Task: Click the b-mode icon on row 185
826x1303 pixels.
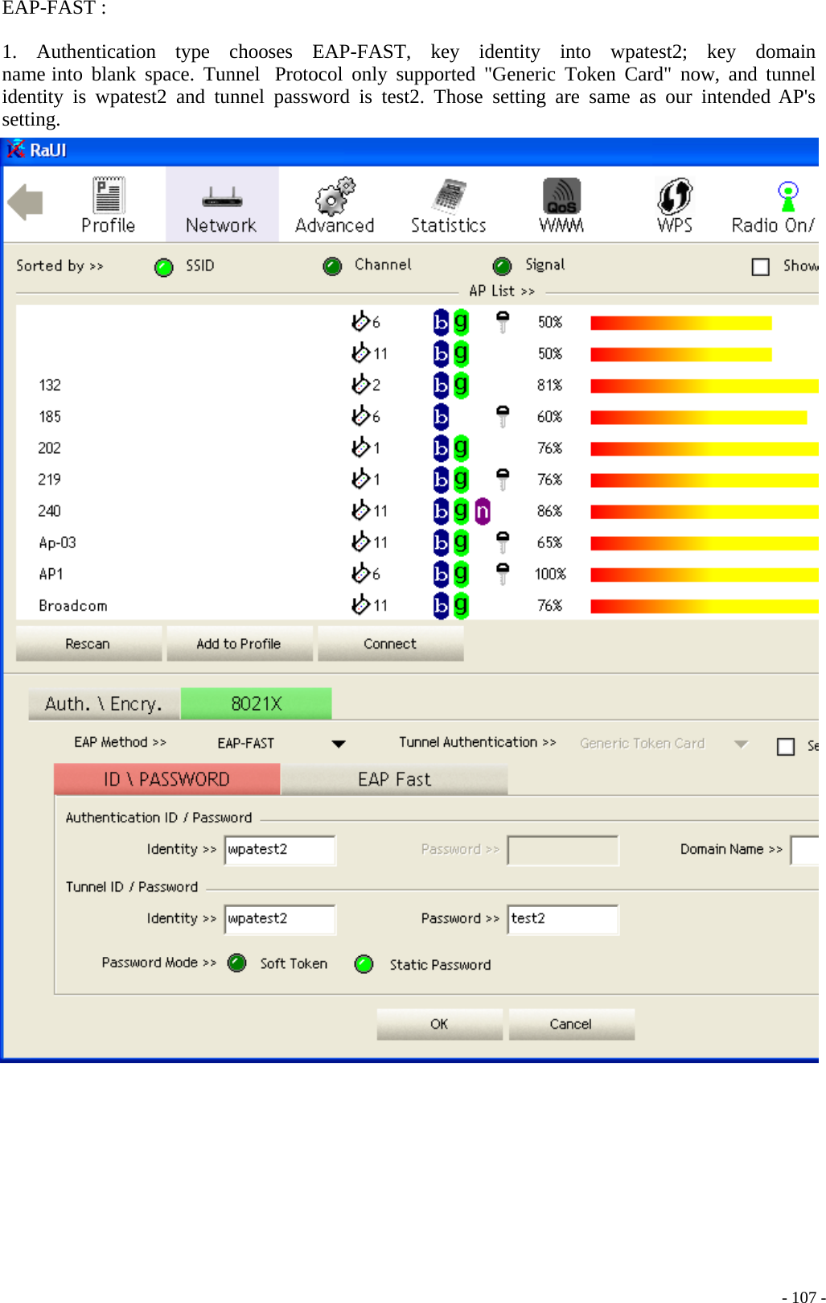Action: (441, 416)
